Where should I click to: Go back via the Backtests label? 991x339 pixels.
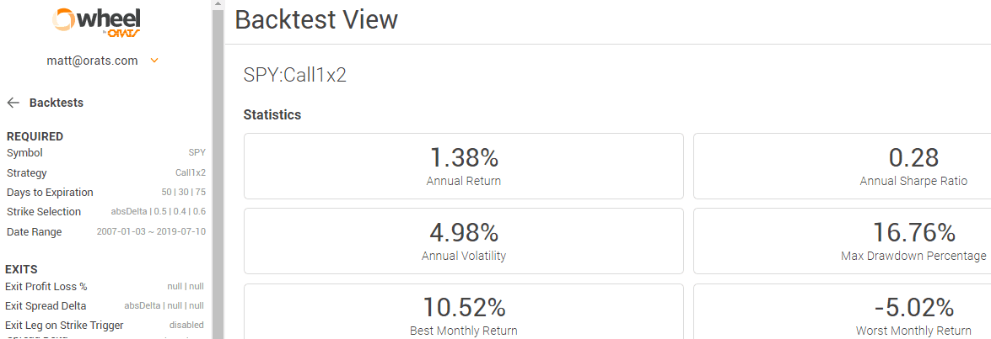(57, 103)
